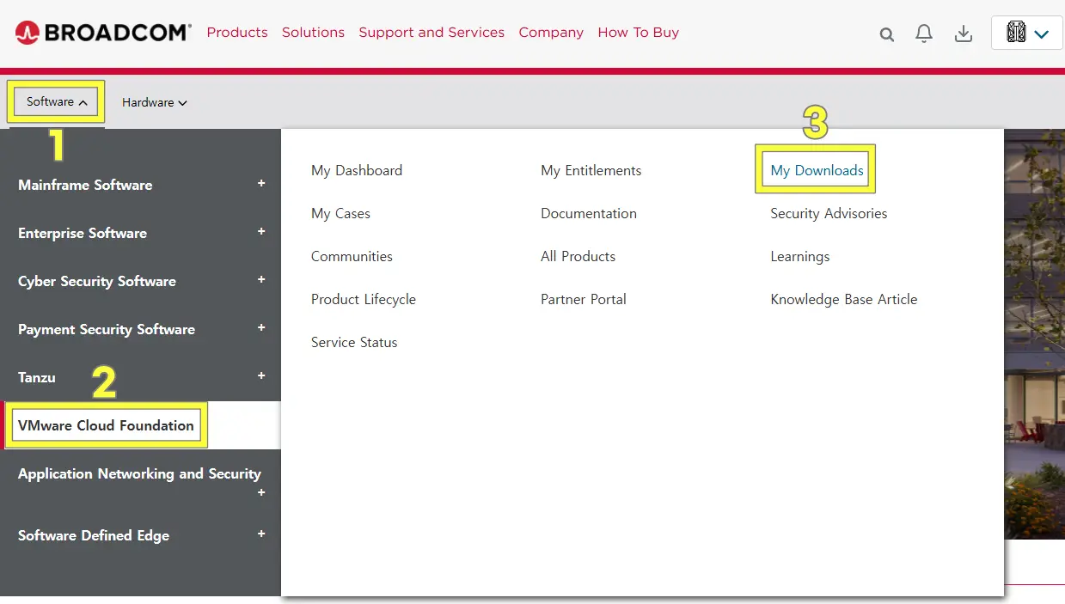Select Payment Security Software category label

coord(107,329)
